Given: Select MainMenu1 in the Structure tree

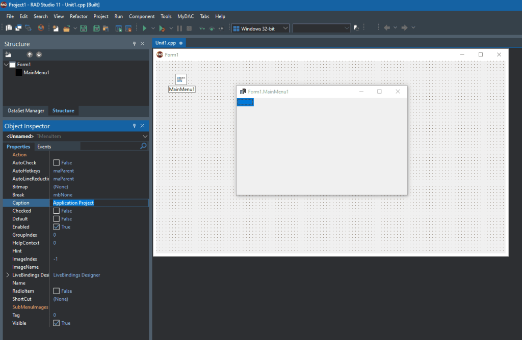Looking at the screenshot, I should click(x=36, y=72).
